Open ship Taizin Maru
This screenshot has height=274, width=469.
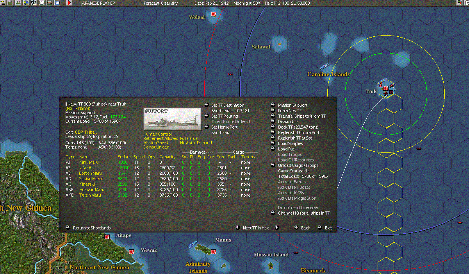(x=90, y=195)
